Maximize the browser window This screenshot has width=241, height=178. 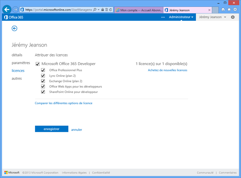click(225, 3)
